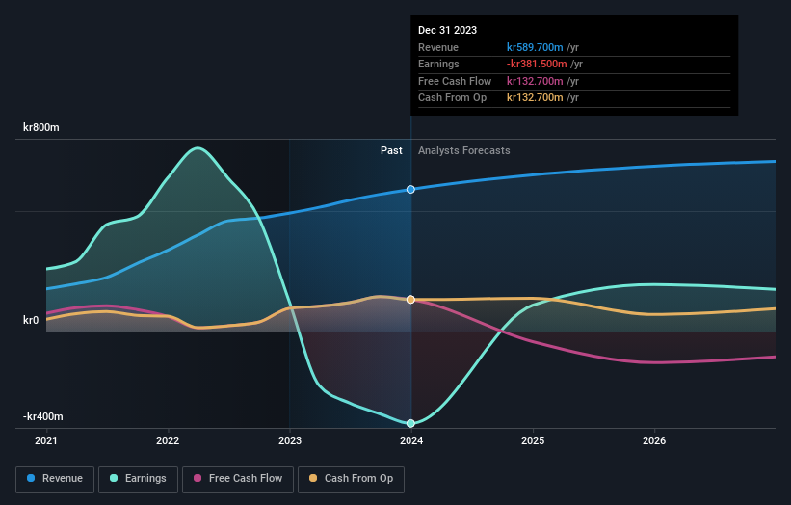
Task: Click the -kr400m y-axis label
Action: point(43,416)
